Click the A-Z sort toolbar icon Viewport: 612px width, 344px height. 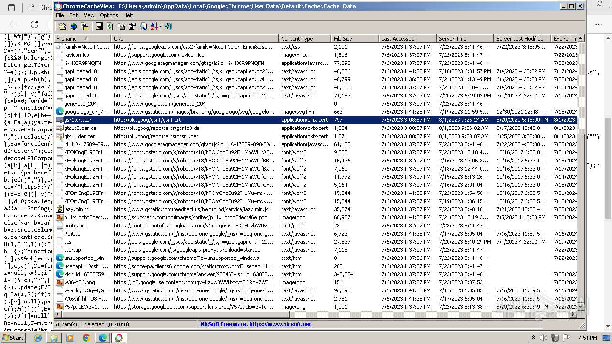(154, 27)
